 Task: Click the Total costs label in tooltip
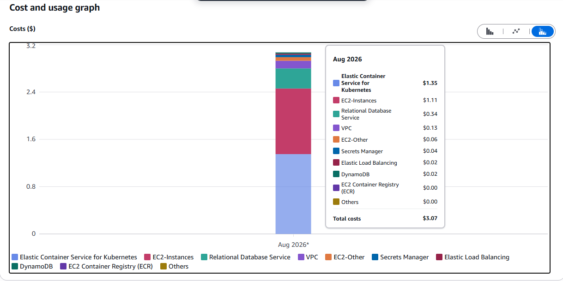pyautogui.click(x=347, y=219)
